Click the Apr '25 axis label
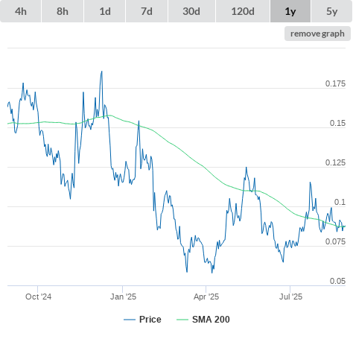The image size is (353, 339). point(206,297)
